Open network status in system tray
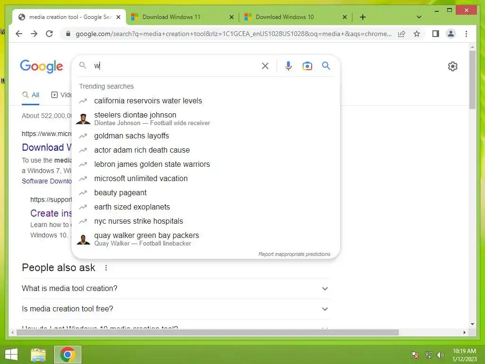Image resolution: width=485 pixels, height=364 pixels. point(429,355)
